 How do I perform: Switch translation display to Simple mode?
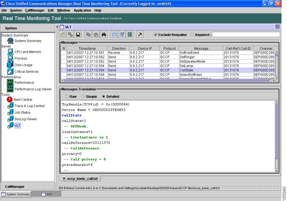83,96
